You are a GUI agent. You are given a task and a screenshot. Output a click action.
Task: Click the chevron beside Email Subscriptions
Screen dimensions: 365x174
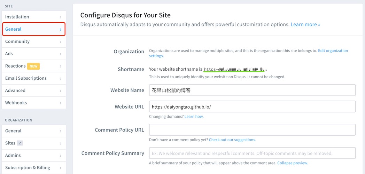[61, 79]
